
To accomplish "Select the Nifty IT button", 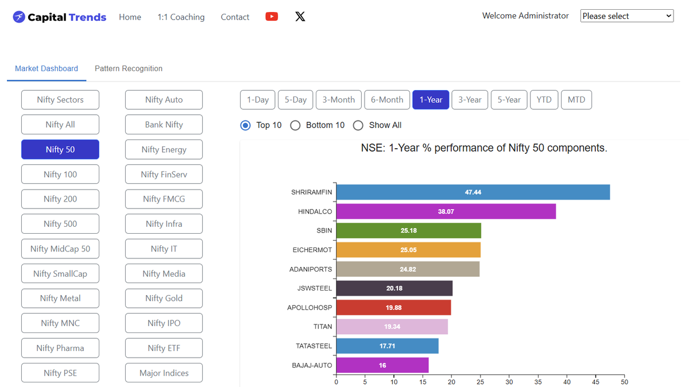I will tap(164, 249).
